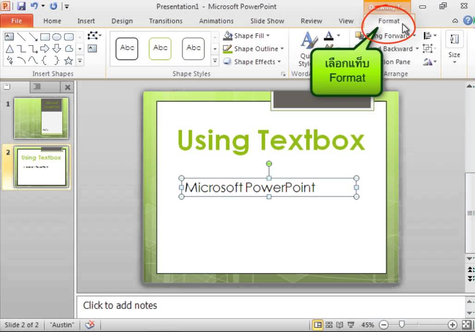
Task: Switch to Normal view
Action: tap(318, 325)
